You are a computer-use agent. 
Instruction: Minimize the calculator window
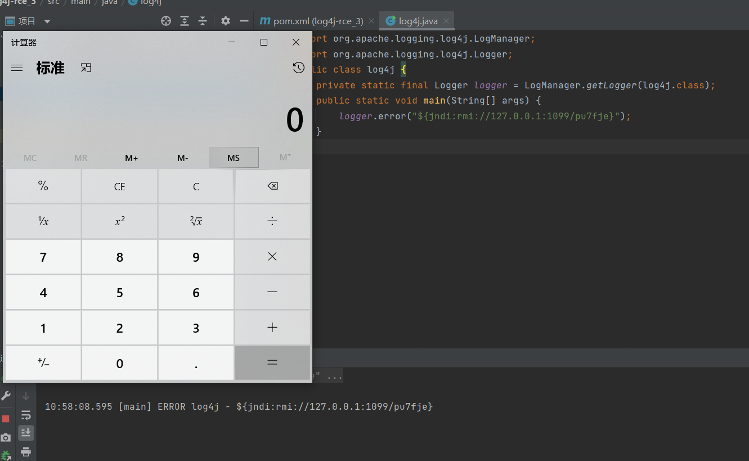click(x=231, y=42)
